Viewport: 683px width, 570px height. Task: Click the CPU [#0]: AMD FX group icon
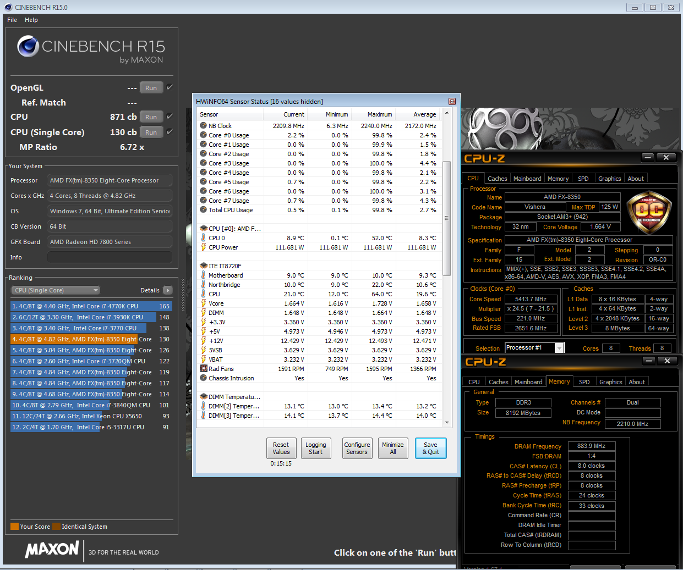(x=203, y=229)
